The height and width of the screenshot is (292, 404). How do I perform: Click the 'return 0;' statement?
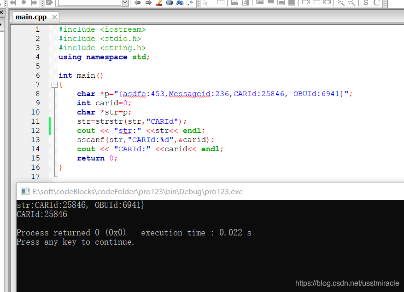97,158
